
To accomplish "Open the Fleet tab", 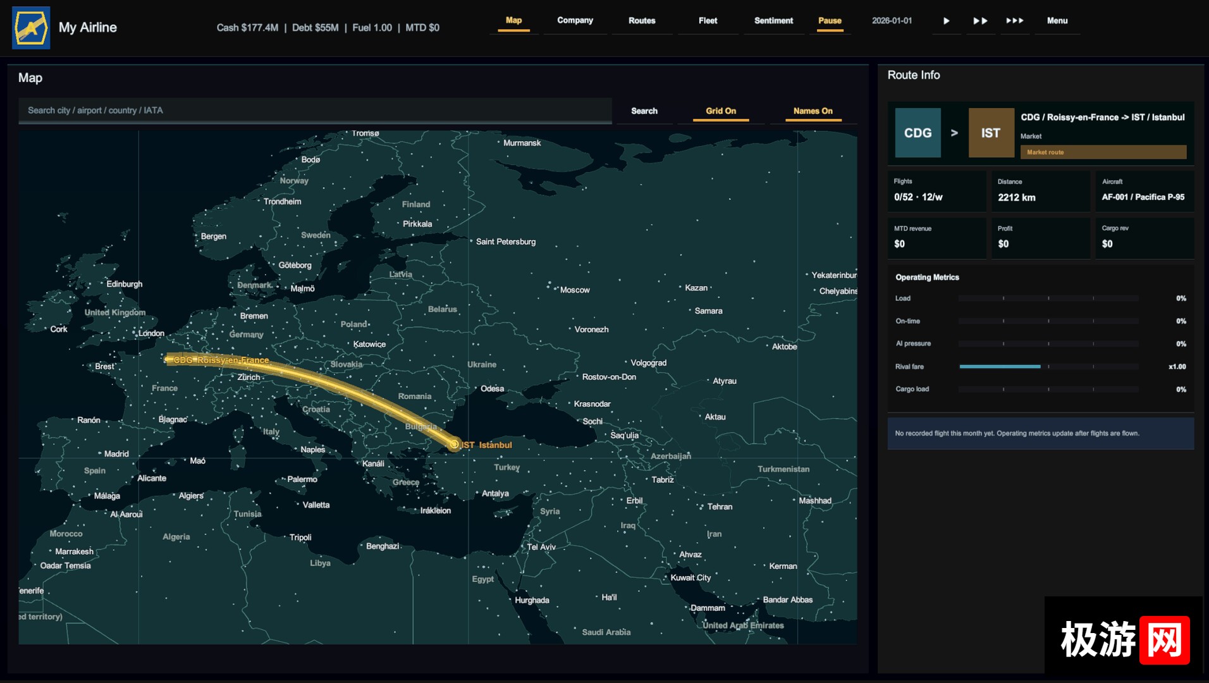I will click(x=708, y=21).
